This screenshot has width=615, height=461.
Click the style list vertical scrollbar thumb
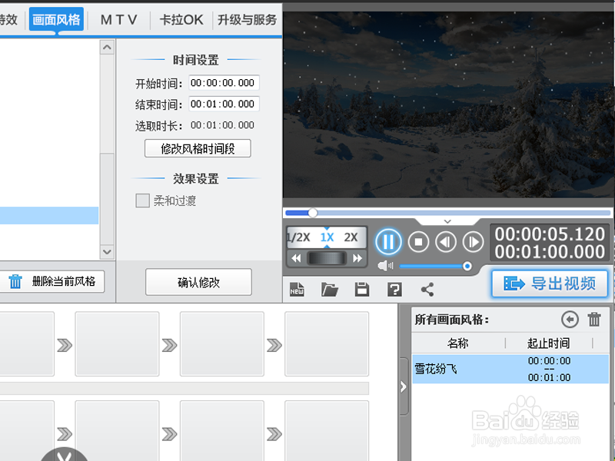(107, 199)
